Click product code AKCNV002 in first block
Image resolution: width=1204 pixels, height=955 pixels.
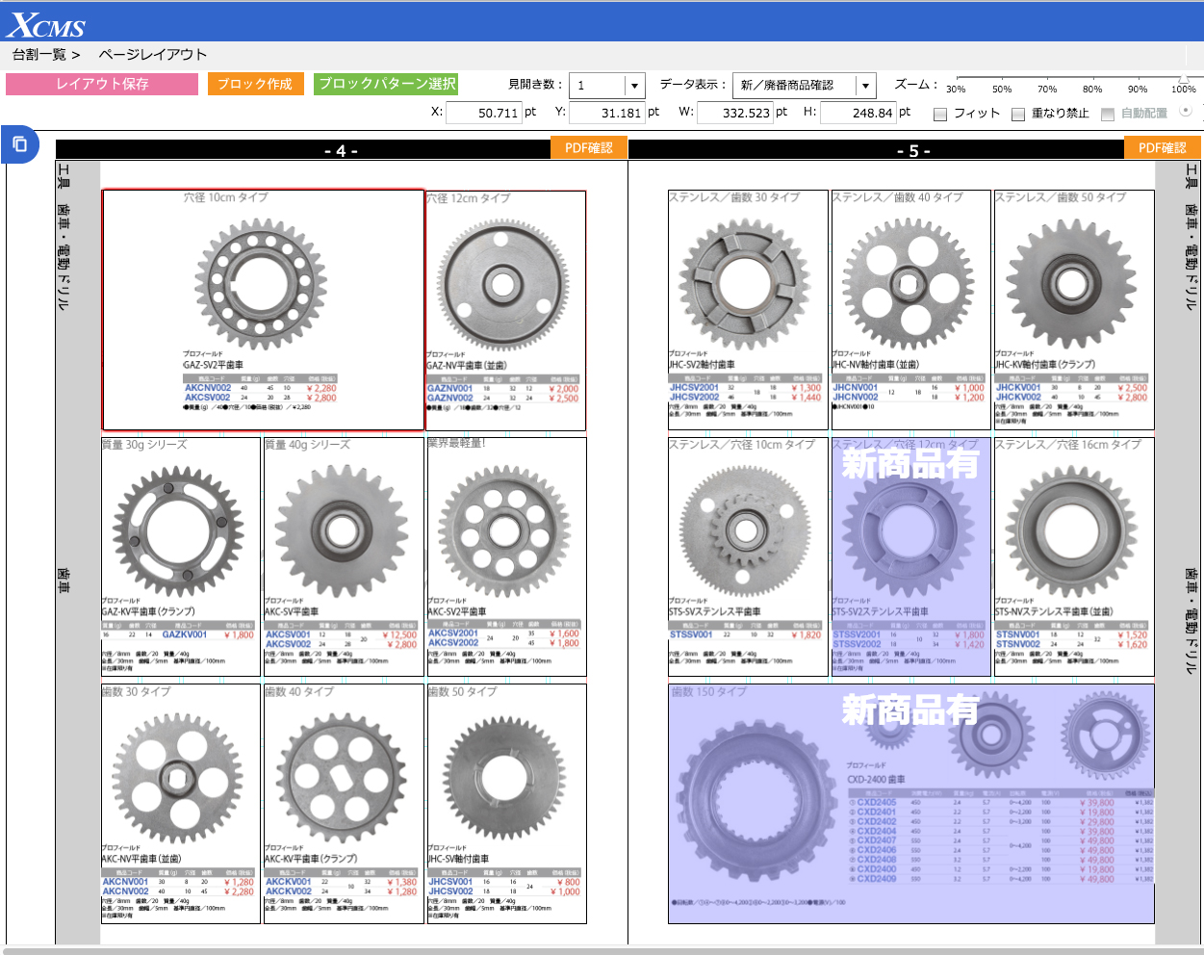tap(208, 388)
